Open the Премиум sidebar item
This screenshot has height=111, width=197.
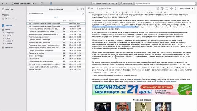tap(7, 47)
